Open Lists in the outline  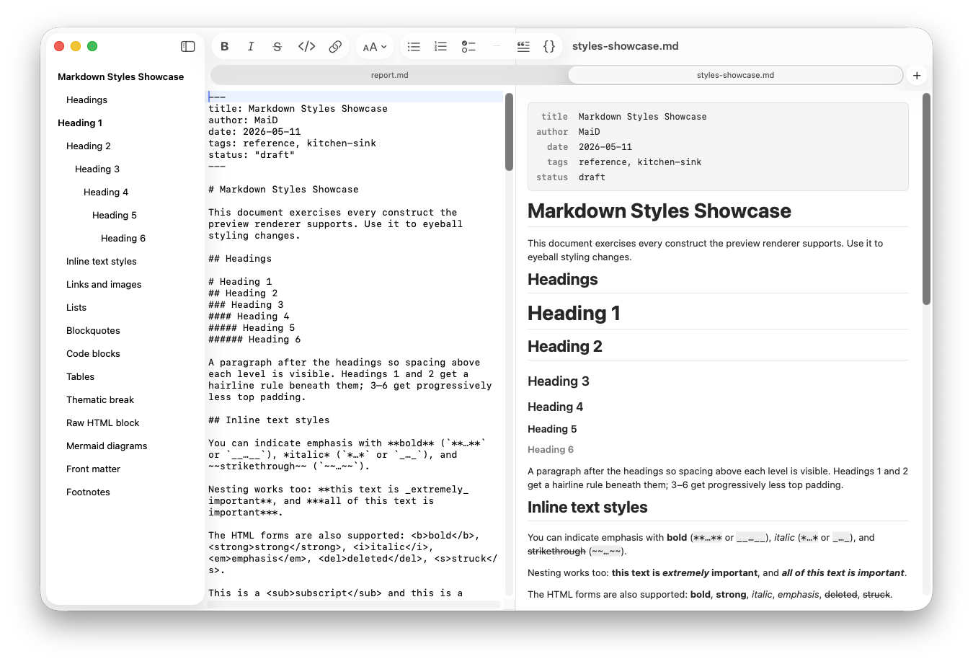click(x=76, y=307)
